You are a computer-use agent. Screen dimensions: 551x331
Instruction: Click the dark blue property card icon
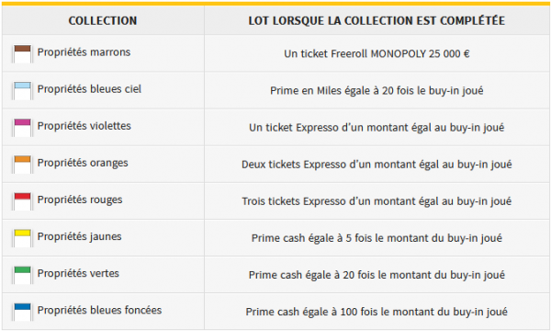(x=22, y=312)
